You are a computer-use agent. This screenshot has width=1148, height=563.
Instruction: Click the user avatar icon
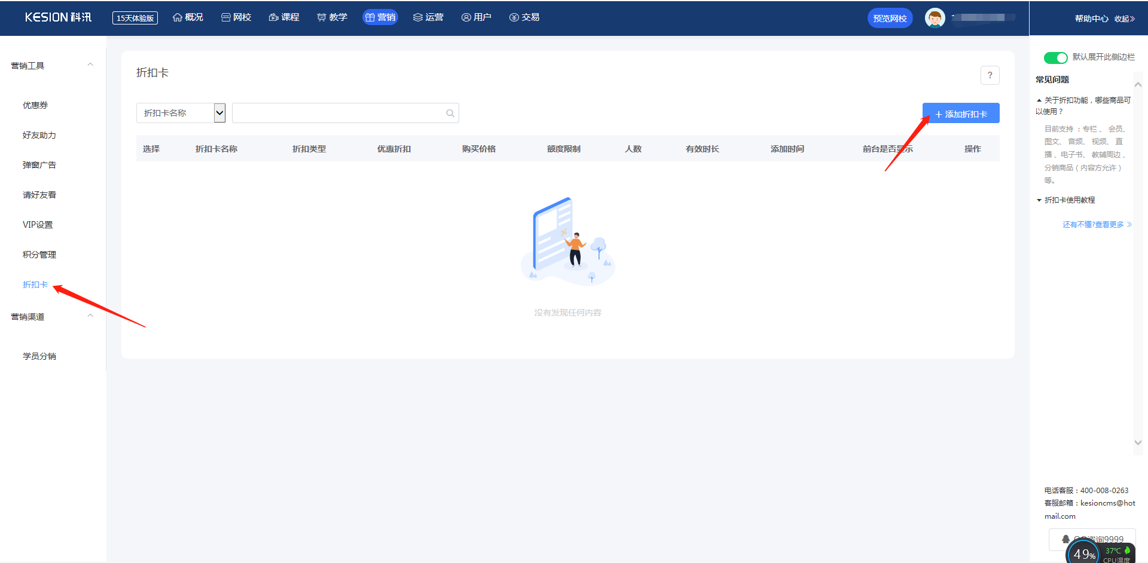935,18
